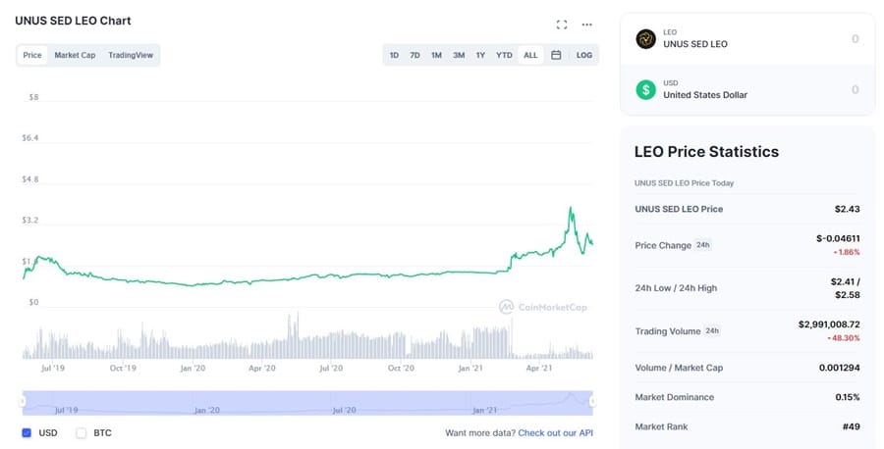The height and width of the screenshot is (449, 884).
Task: Click the green USD dollar icon
Action: pos(645,89)
